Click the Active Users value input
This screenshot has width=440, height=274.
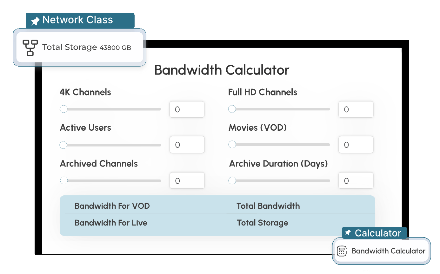[x=187, y=145]
